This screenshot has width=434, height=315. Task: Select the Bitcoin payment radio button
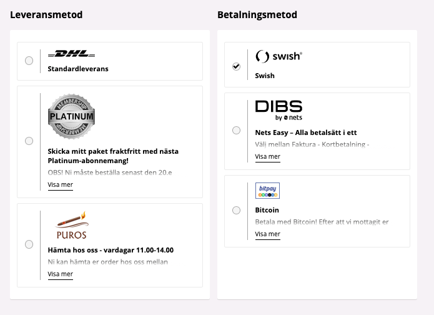coord(237,210)
